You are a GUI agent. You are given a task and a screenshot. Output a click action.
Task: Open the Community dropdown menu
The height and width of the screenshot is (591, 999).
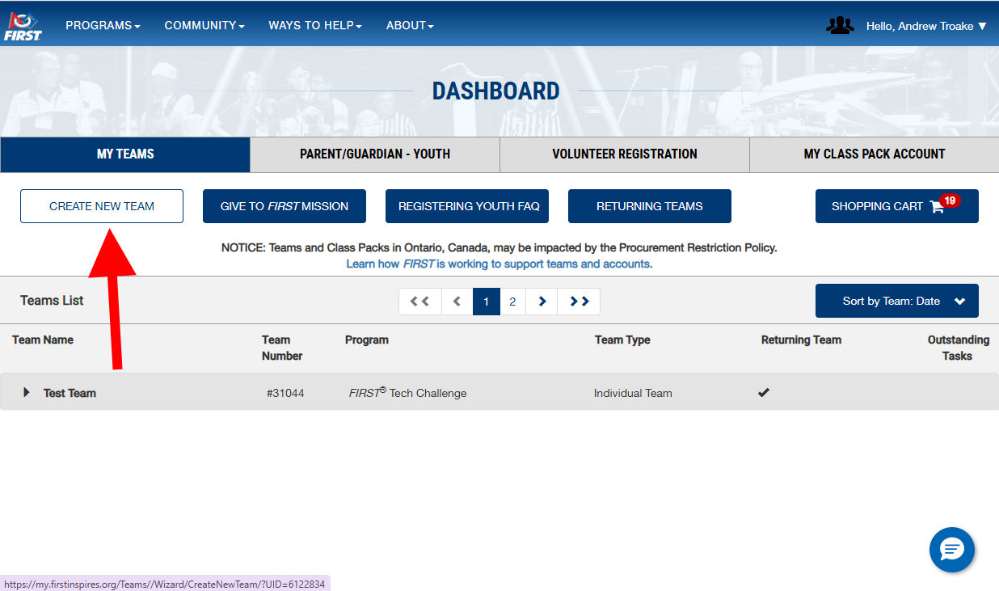pyautogui.click(x=204, y=26)
